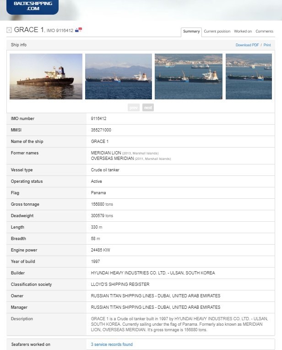Click the former name OVERSEAS MERIDIAN
This screenshot has width=282, height=350.
pyautogui.click(x=112, y=158)
